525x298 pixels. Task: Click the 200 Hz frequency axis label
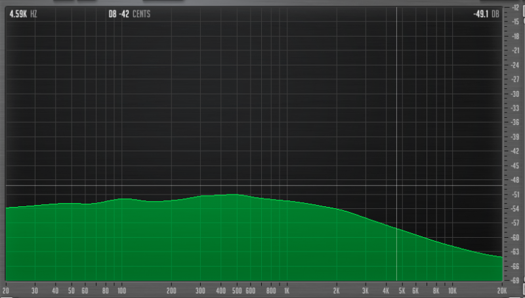coord(171,289)
